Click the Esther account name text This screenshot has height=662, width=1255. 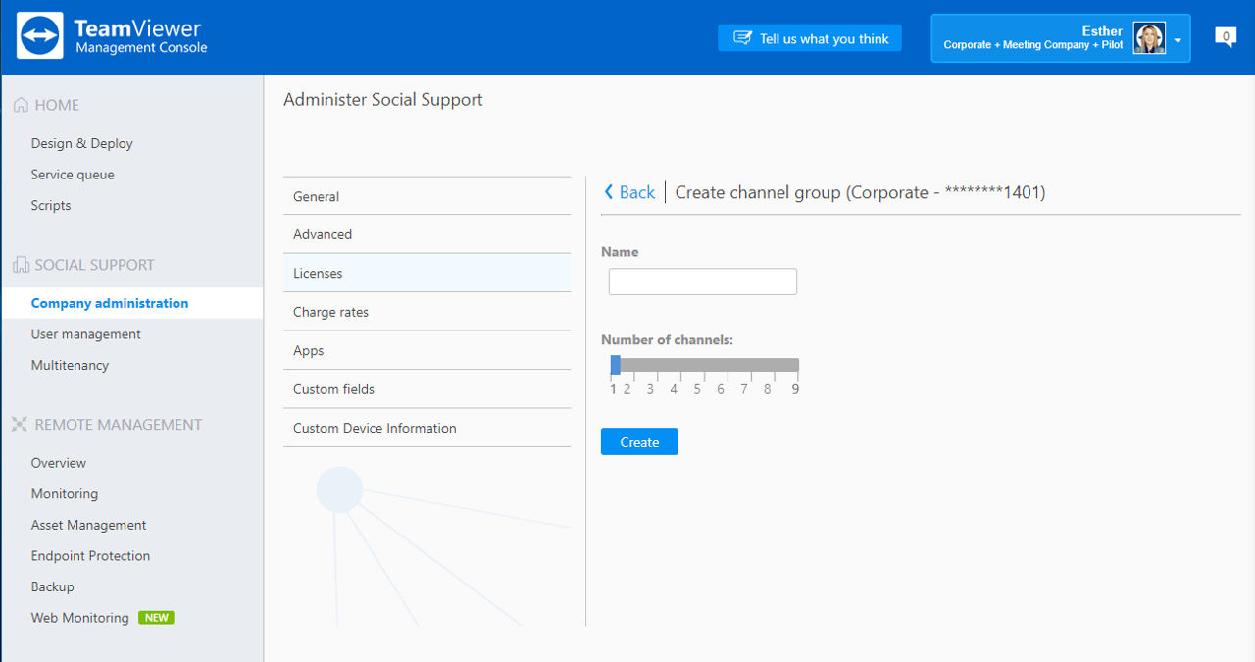pos(1102,31)
